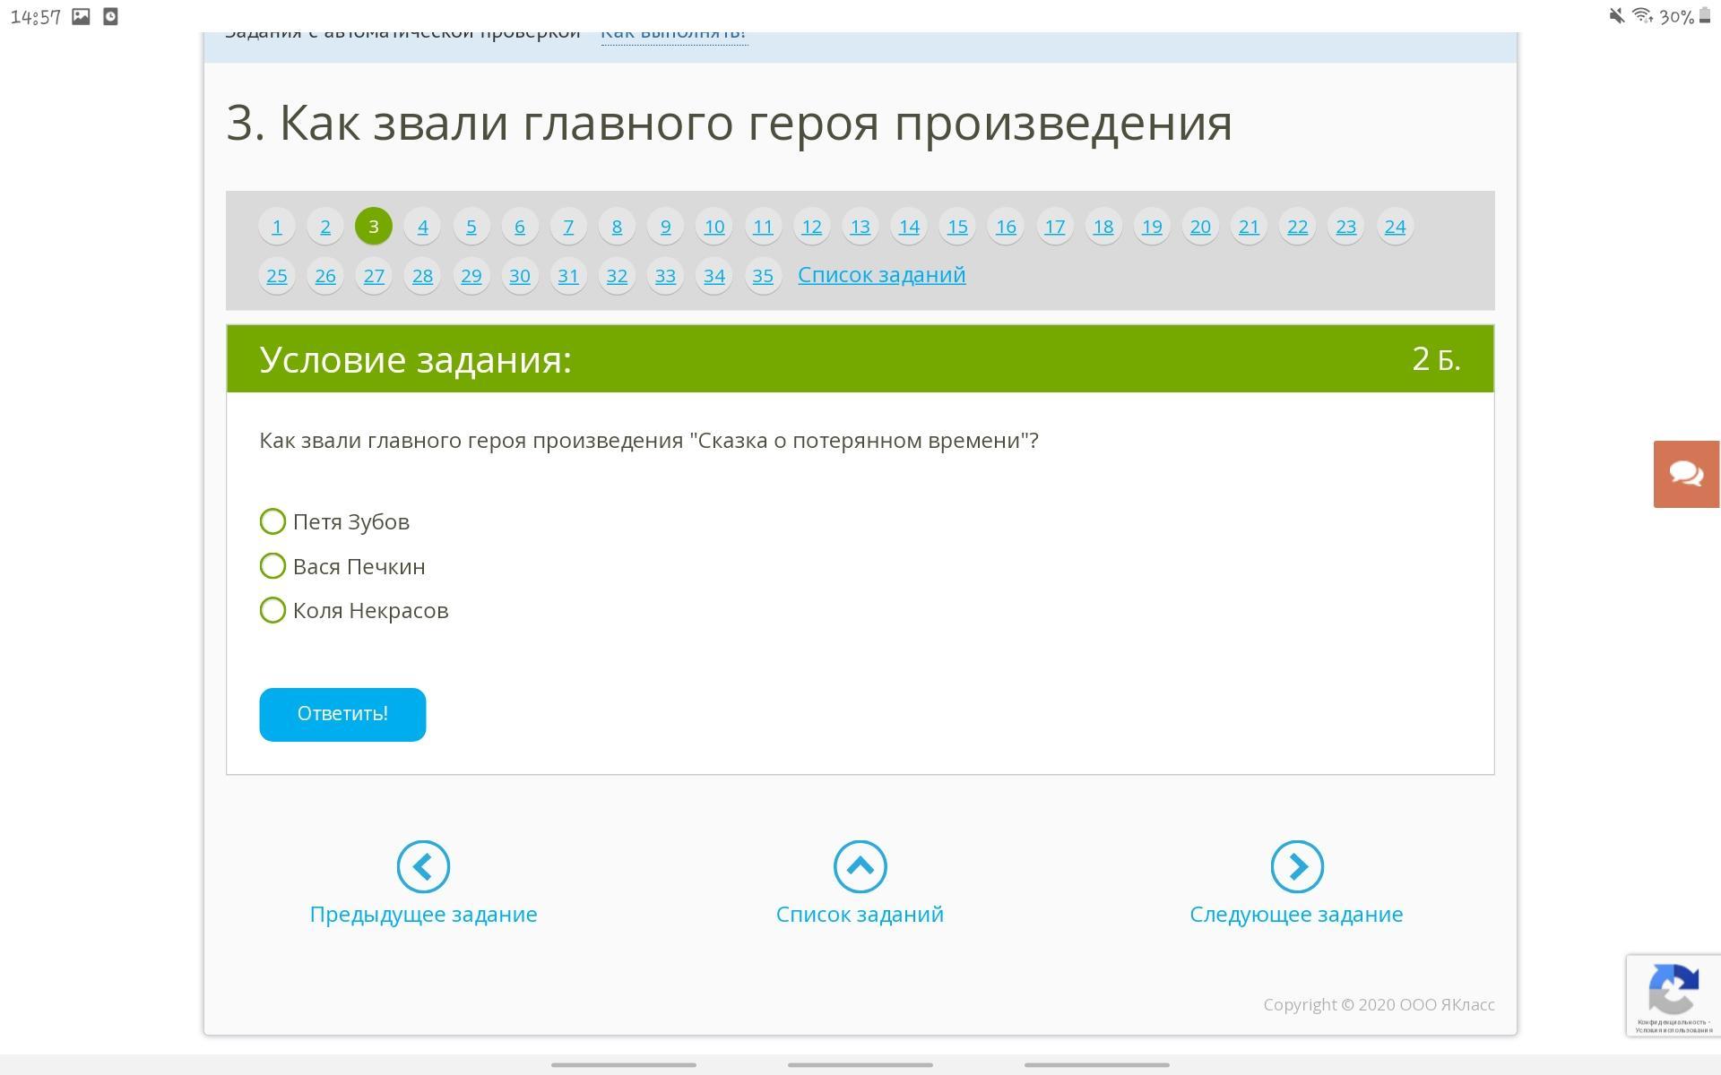Click the reCAPTCHA badge icon
The width and height of the screenshot is (1721, 1075).
[1673, 988]
